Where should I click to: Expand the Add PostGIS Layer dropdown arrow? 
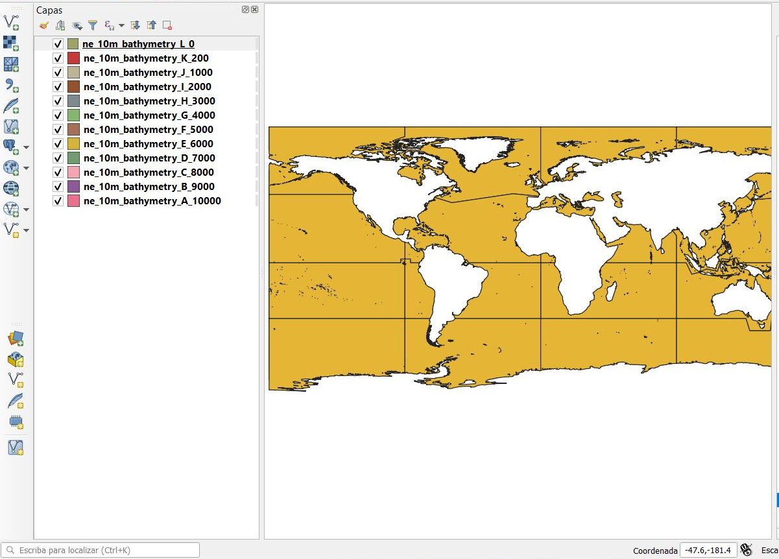(27, 148)
